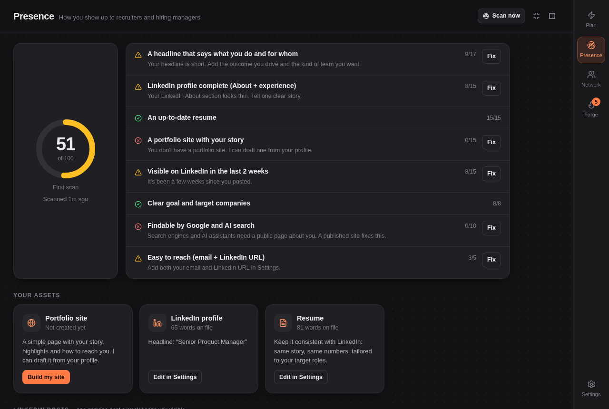
Task: Fix the Visible on LinkedIn item
Action: pos(491,174)
